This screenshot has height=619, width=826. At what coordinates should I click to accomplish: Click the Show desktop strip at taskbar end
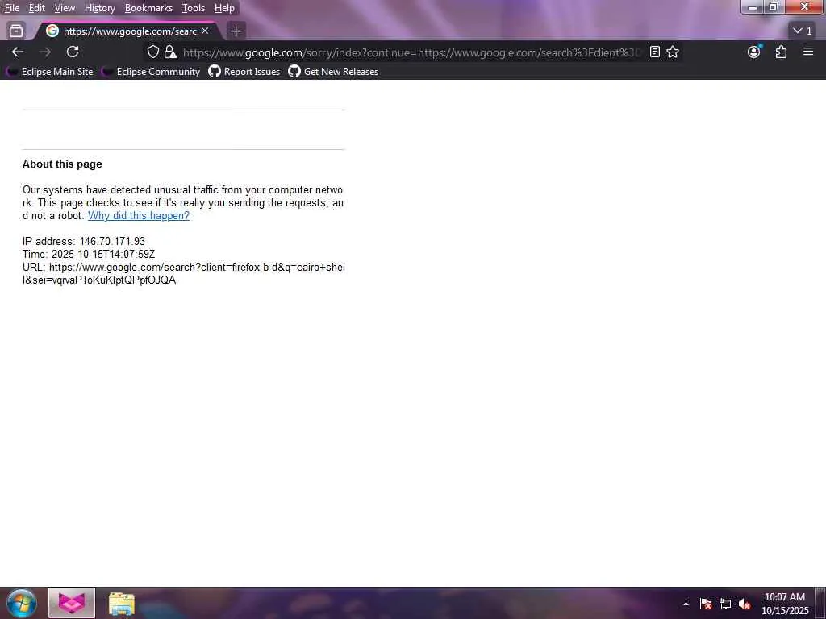(x=820, y=603)
